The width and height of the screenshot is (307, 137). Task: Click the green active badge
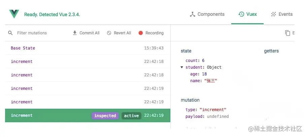click(x=131, y=116)
